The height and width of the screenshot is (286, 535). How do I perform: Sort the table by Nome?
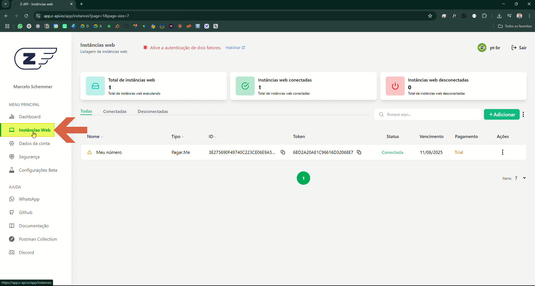tap(95, 136)
